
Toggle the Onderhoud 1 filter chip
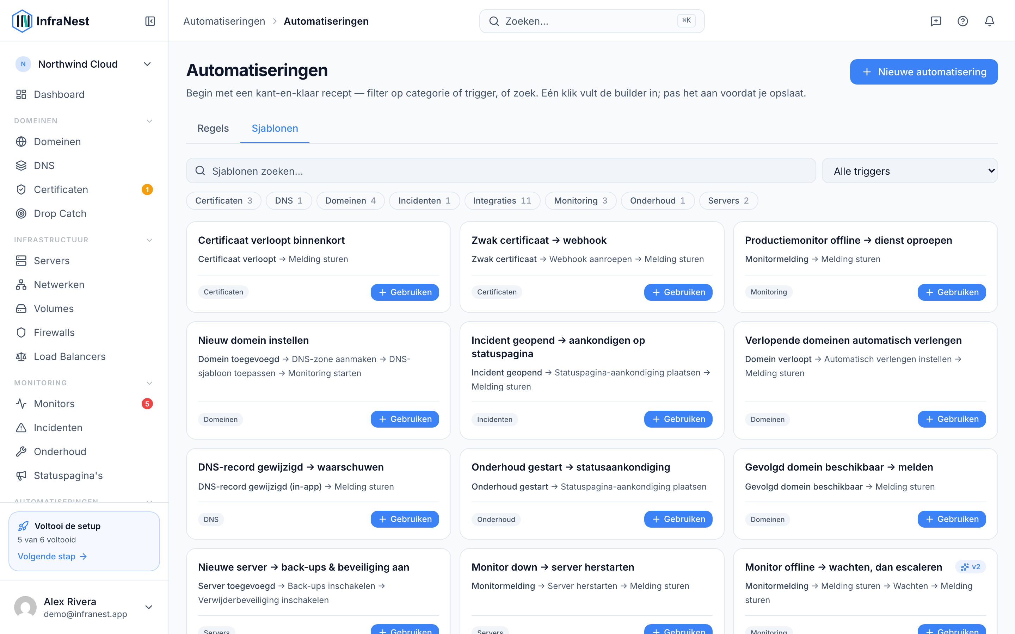(x=657, y=201)
